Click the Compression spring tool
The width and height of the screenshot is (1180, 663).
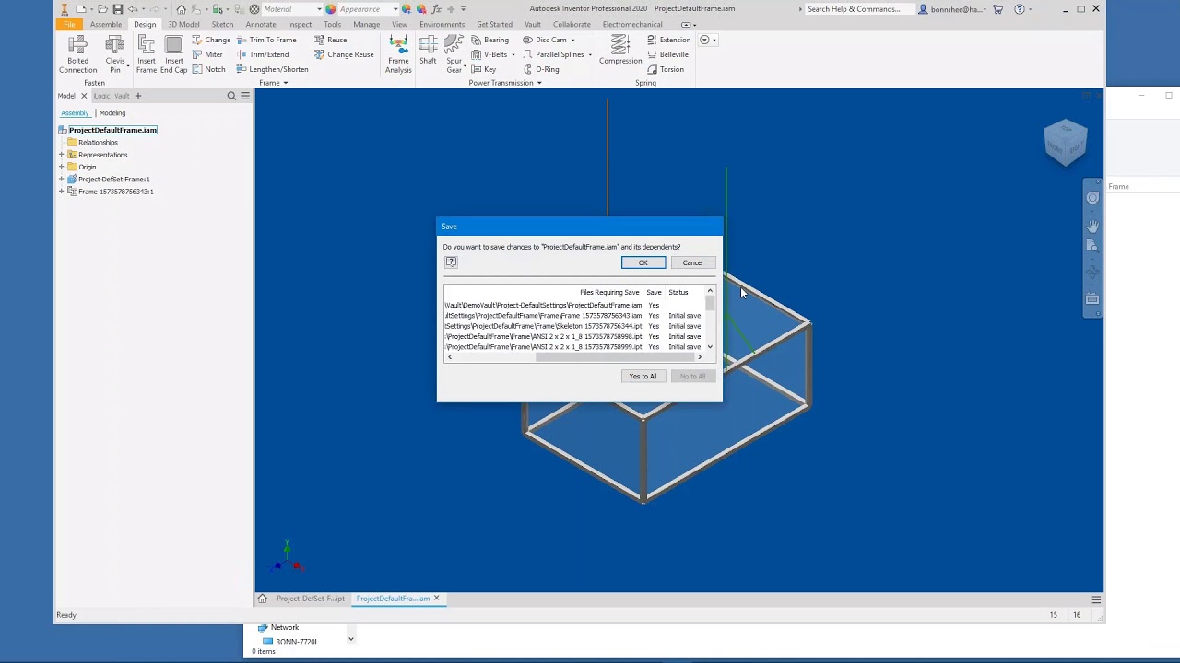coord(620,51)
